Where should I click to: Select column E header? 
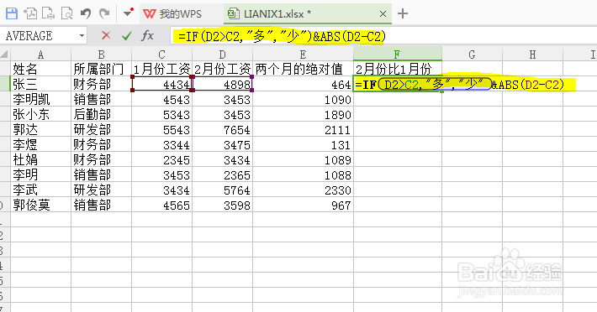click(303, 55)
